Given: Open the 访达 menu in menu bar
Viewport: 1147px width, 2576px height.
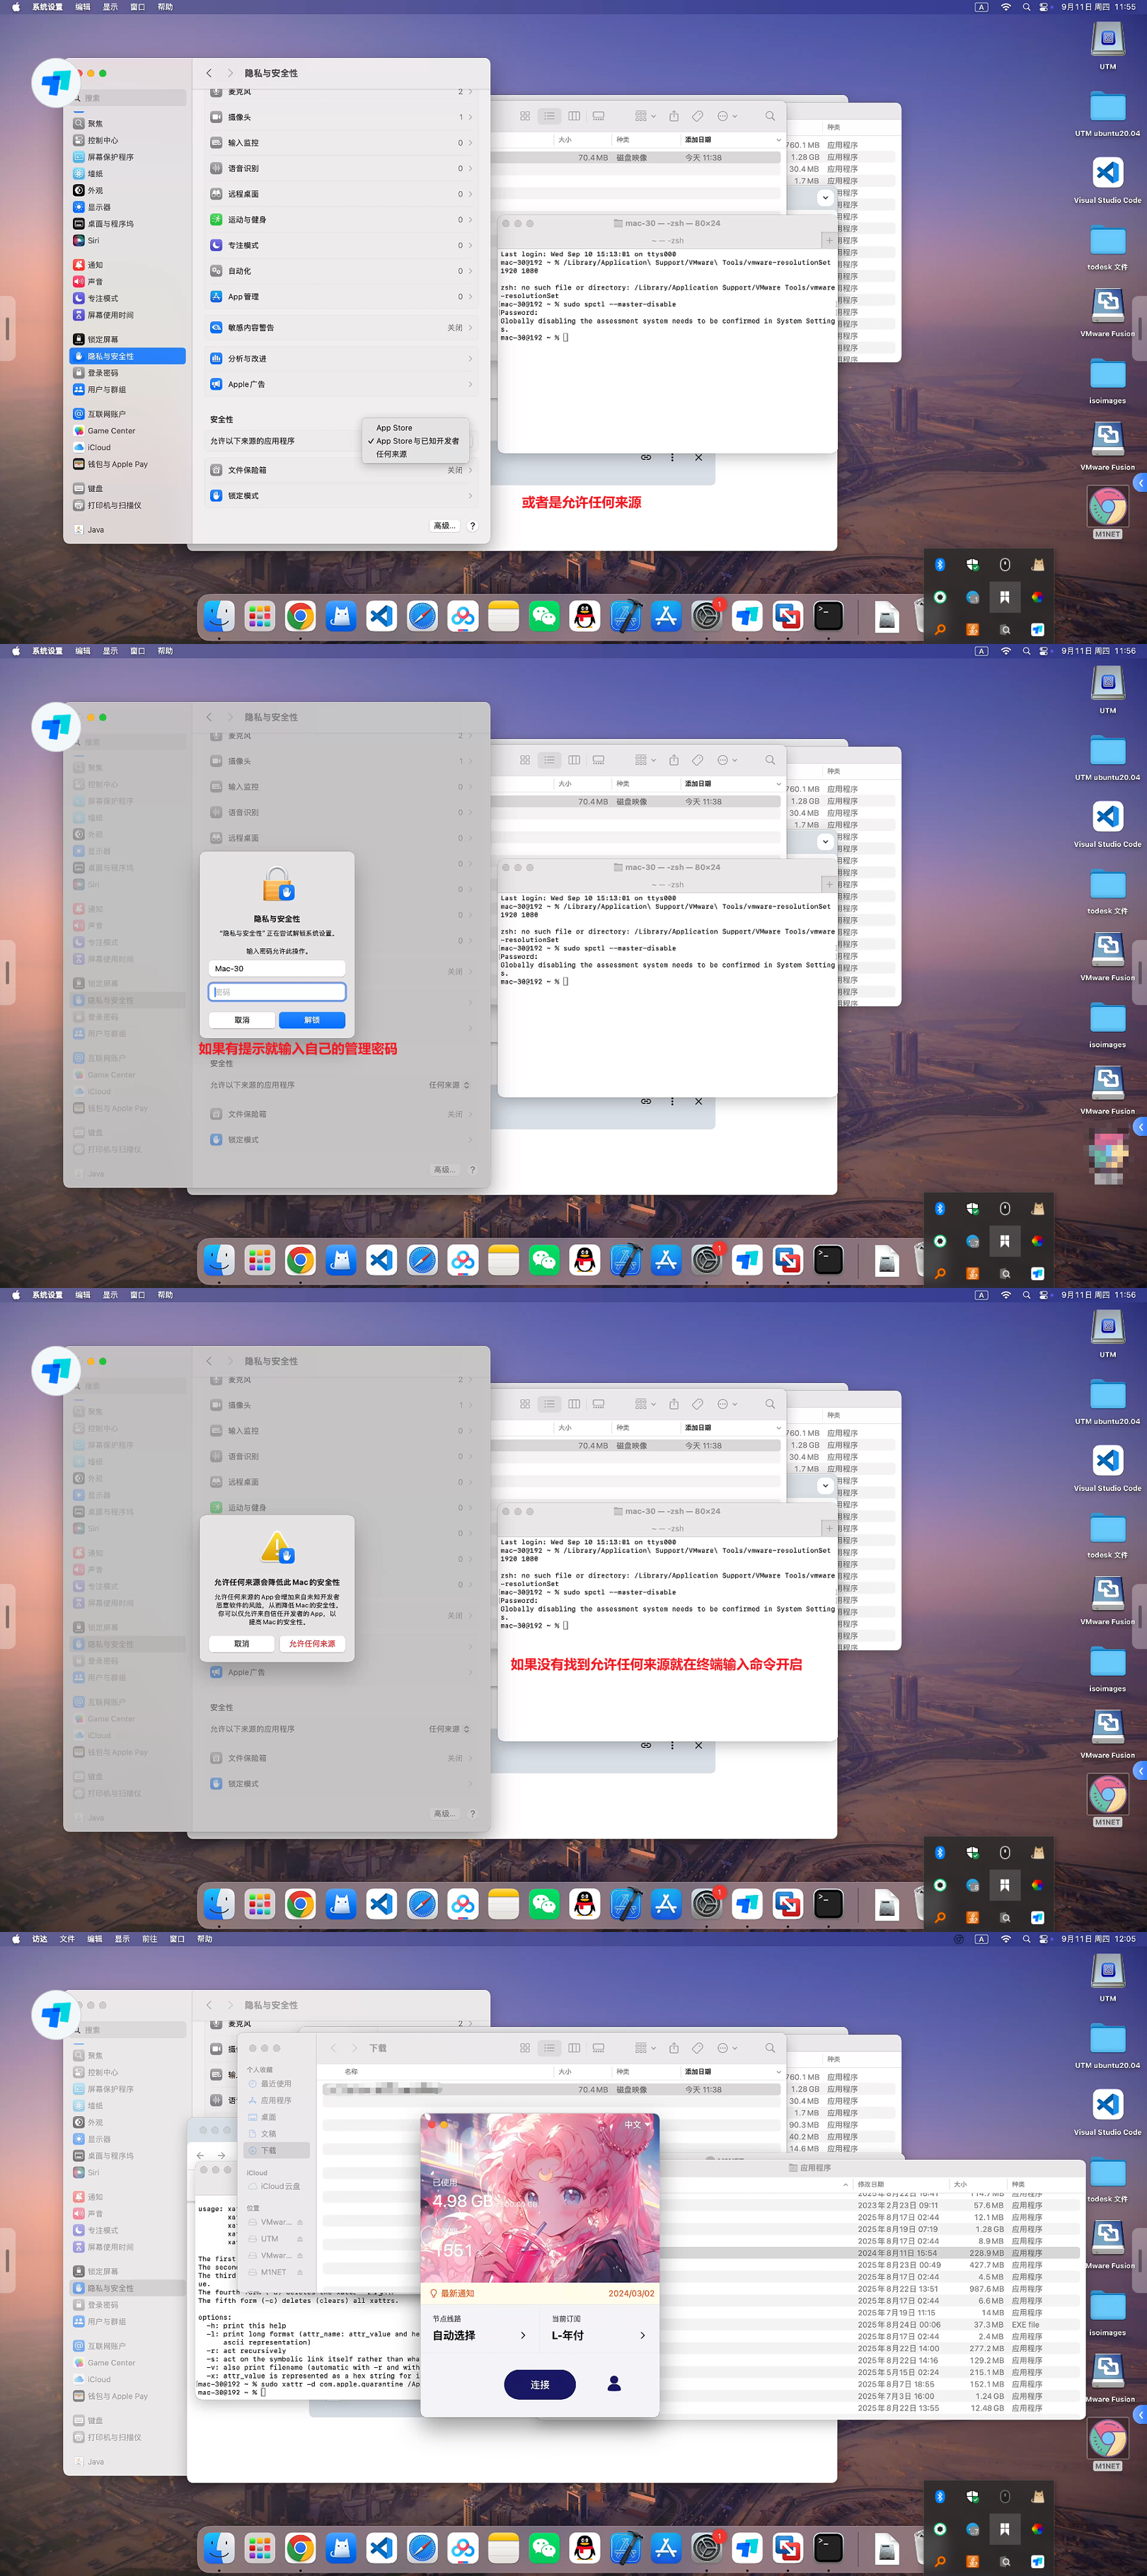Looking at the screenshot, I should click(39, 1938).
